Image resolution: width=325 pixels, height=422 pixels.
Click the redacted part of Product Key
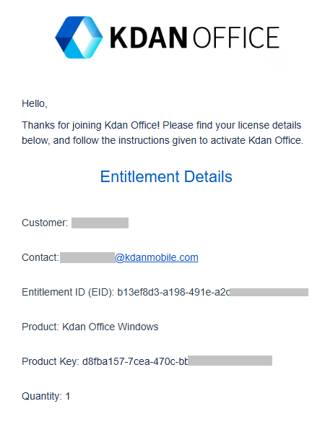[x=230, y=361]
